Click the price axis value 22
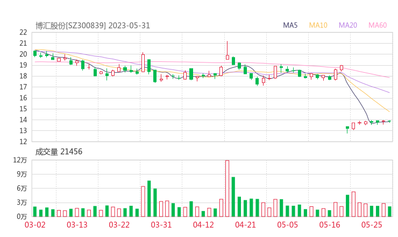The image size is (398, 237). click(x=23, y=32)
